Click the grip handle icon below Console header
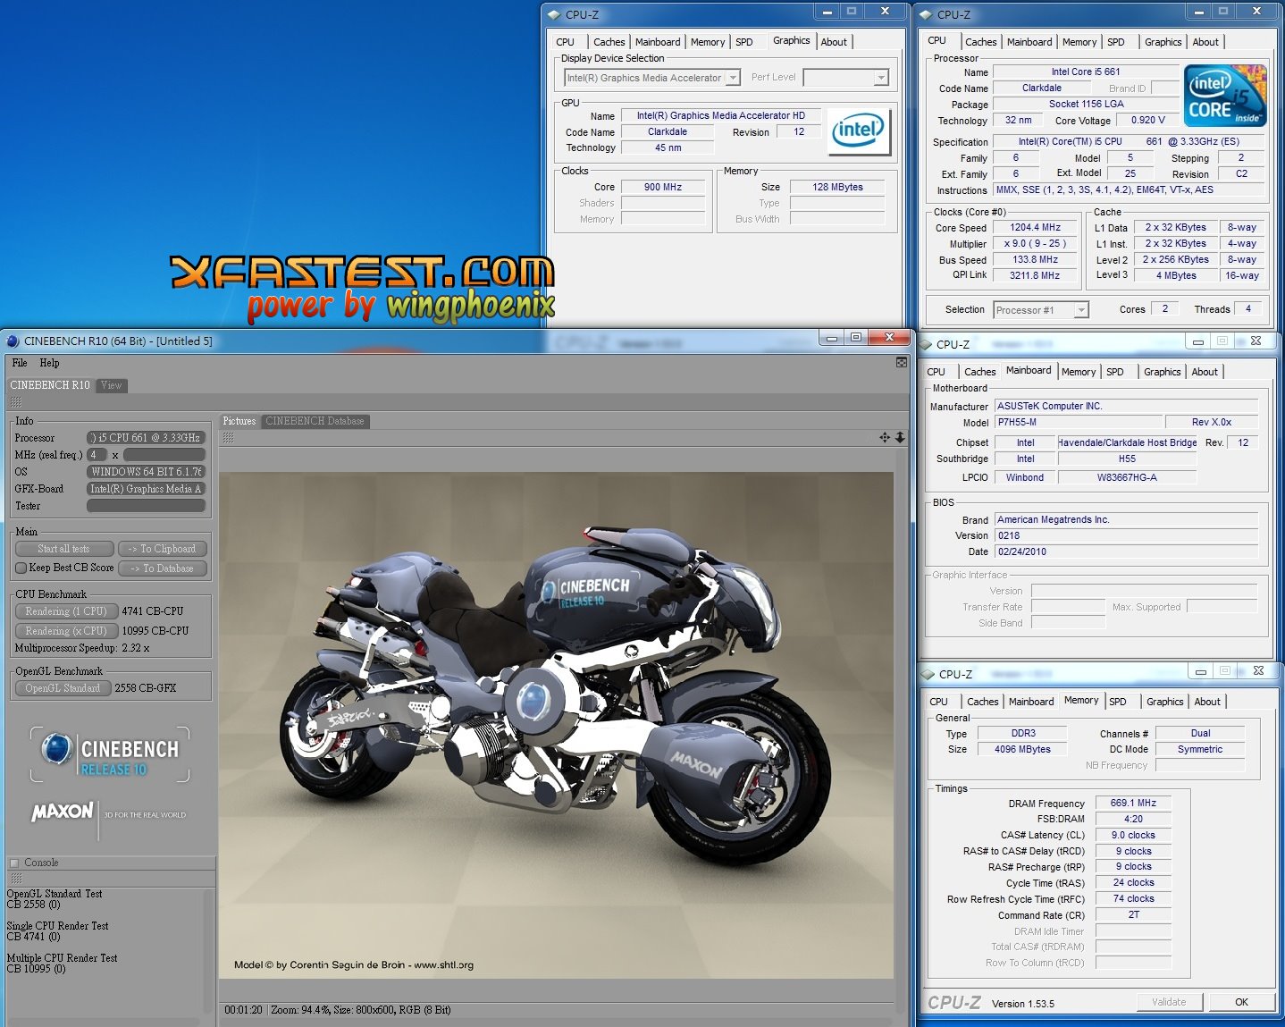Screen dimensions: 1285x1027 15,879
